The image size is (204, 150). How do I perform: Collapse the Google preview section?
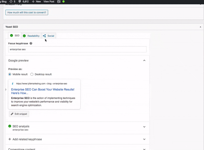pos(144,60)
